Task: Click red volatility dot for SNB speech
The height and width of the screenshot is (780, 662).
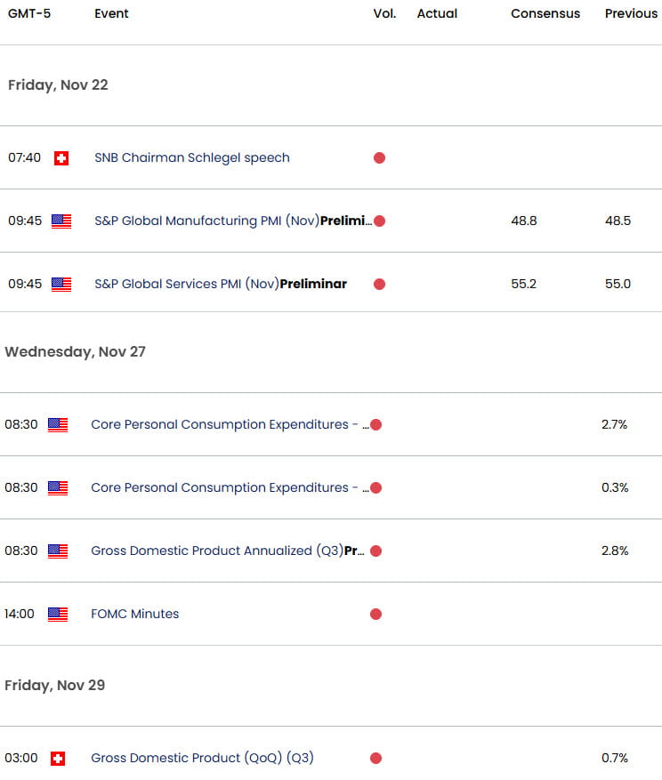Action: coord(379,158)
